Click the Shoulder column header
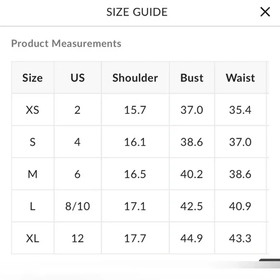This screenshot has width=280, height=280. [x=135, y=78]
